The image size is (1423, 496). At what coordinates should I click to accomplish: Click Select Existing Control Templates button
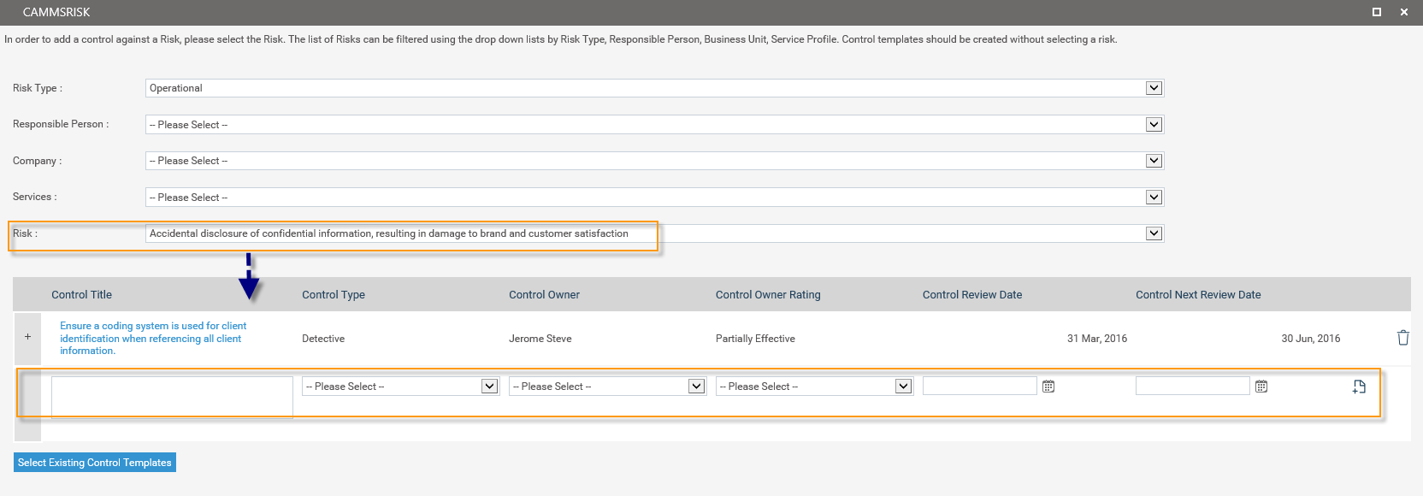pyautogui.click(x=95, y=463)
